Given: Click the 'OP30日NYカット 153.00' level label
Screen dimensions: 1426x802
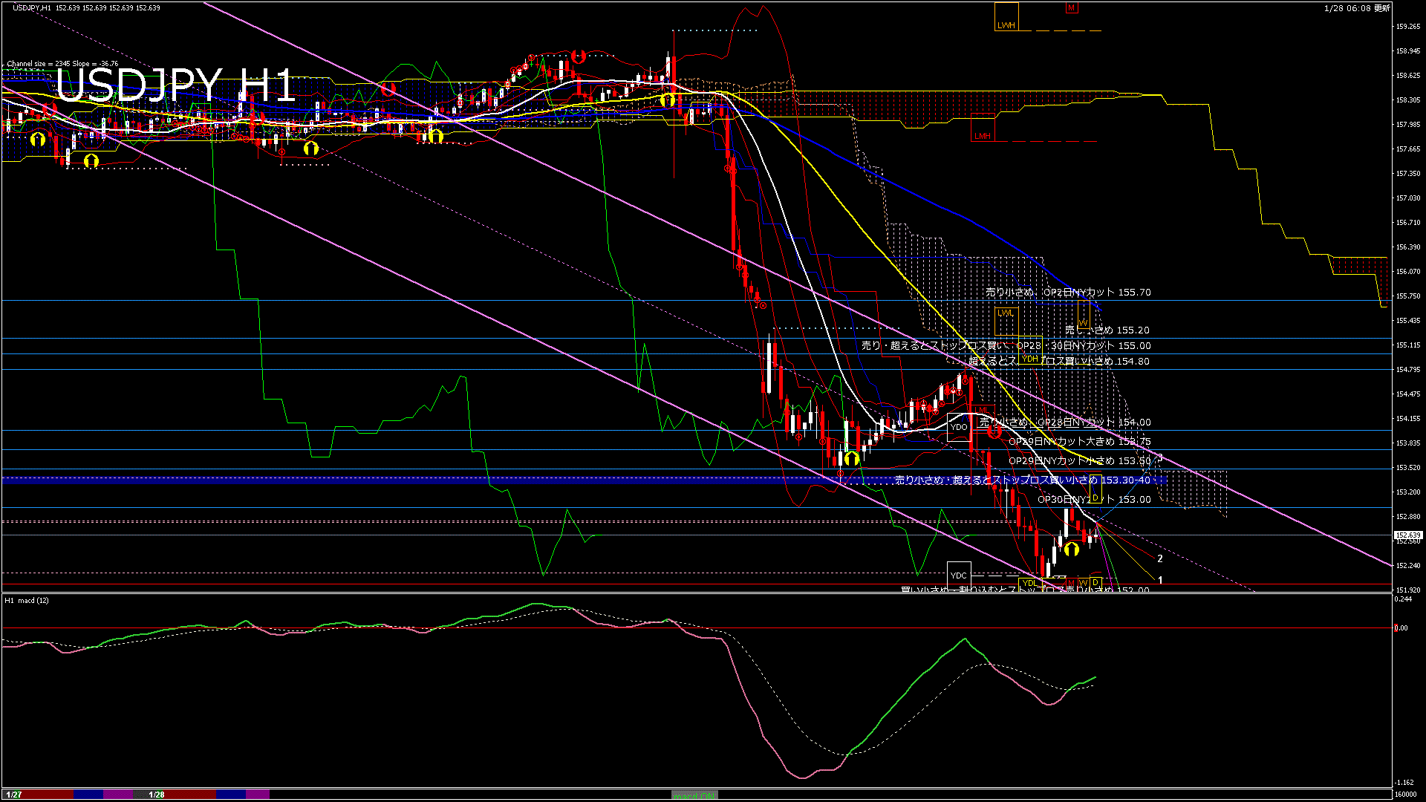Looking at the screenshot, I should (1094, 499).
